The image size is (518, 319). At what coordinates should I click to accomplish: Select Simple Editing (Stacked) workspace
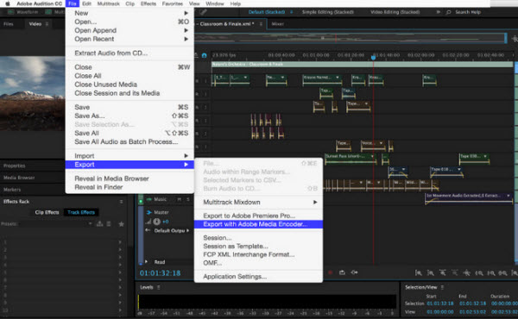click(328, 12)
